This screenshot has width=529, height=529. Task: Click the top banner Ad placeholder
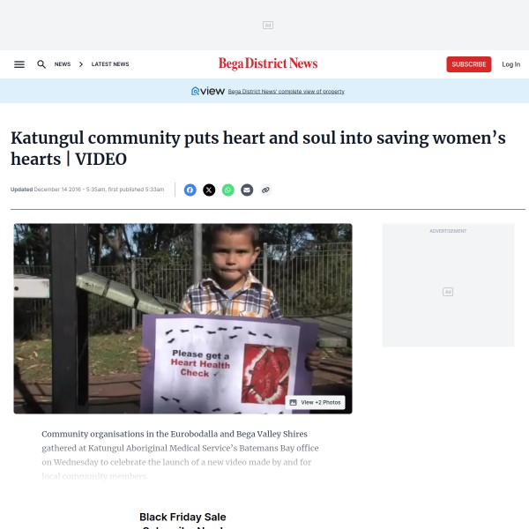268,25
